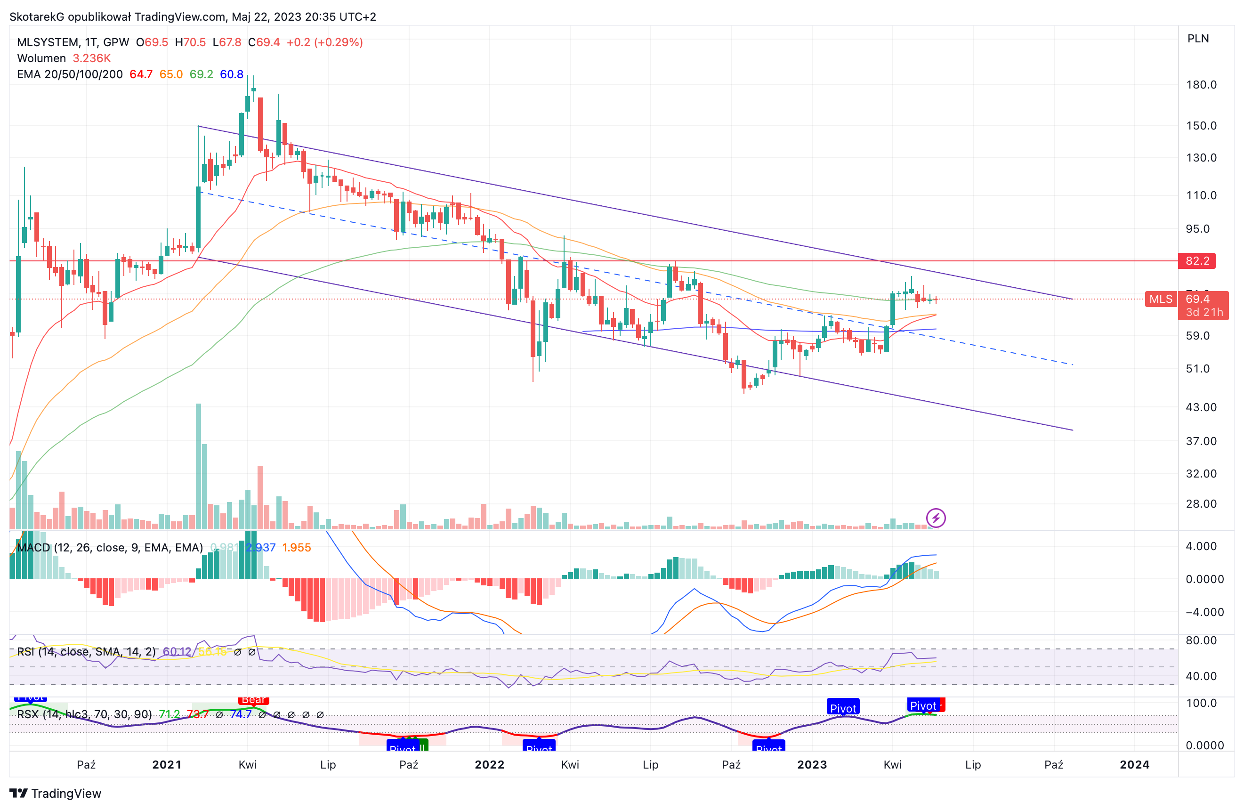Click the TradingView logo at bottom
Viewport: 1244px width, 810px height.
56,793
